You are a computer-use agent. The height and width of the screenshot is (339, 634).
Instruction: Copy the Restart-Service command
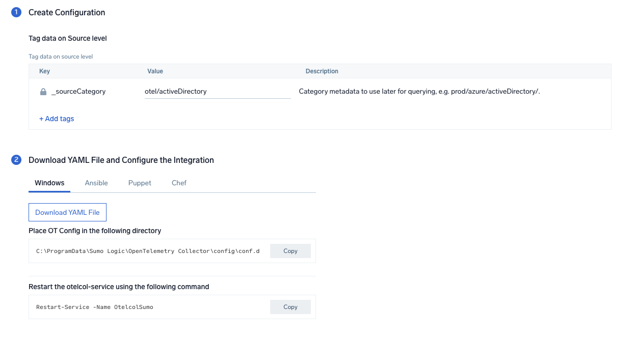[290, 307]
